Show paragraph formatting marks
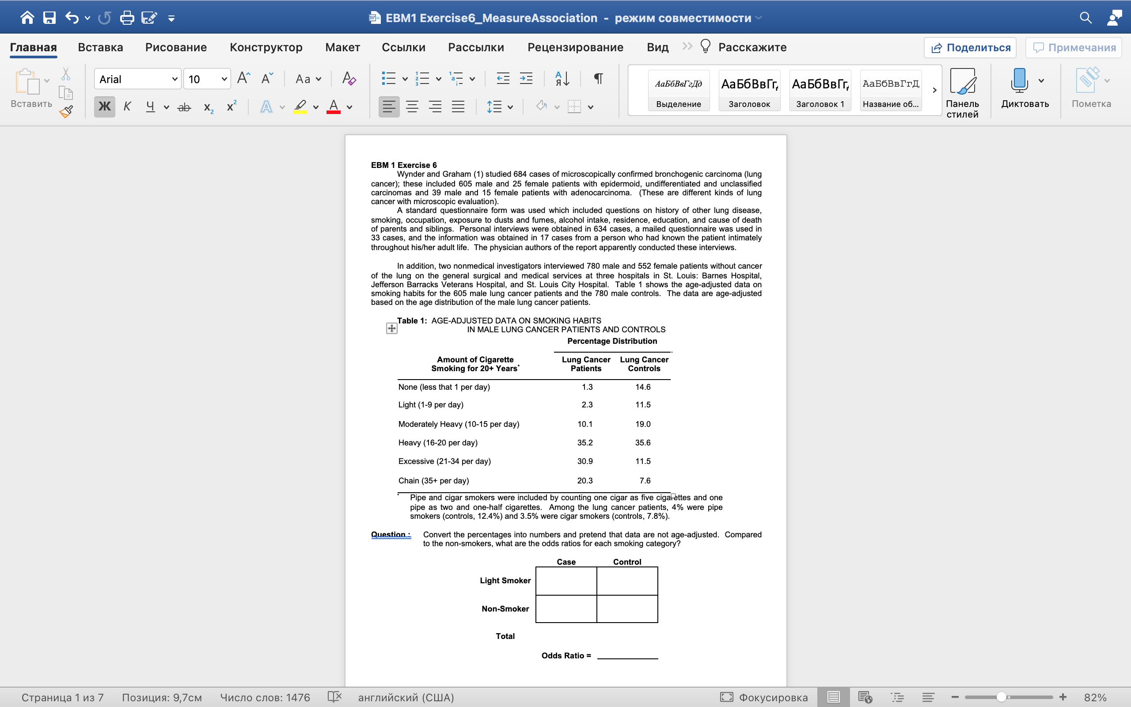1131x707 pixels. click(598, 79)
